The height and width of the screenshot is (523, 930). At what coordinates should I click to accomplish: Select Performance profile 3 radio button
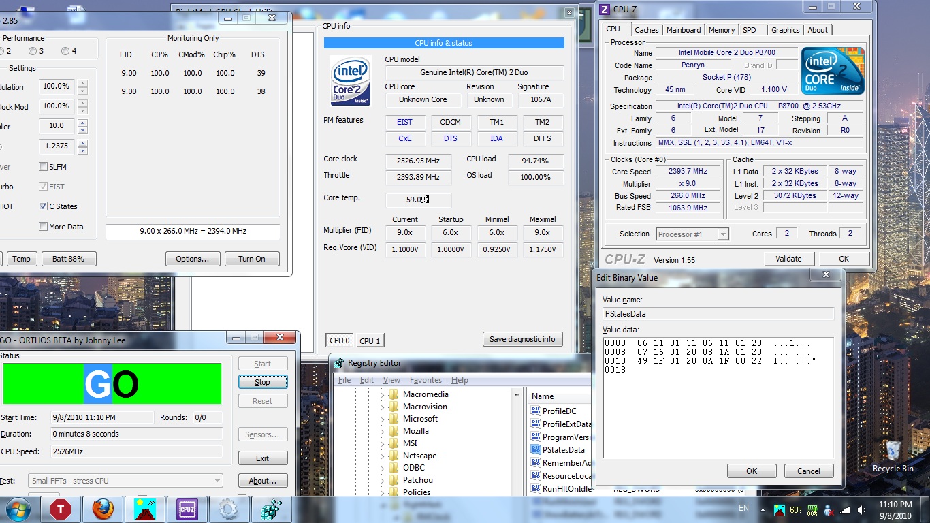(x=33, y=51)
